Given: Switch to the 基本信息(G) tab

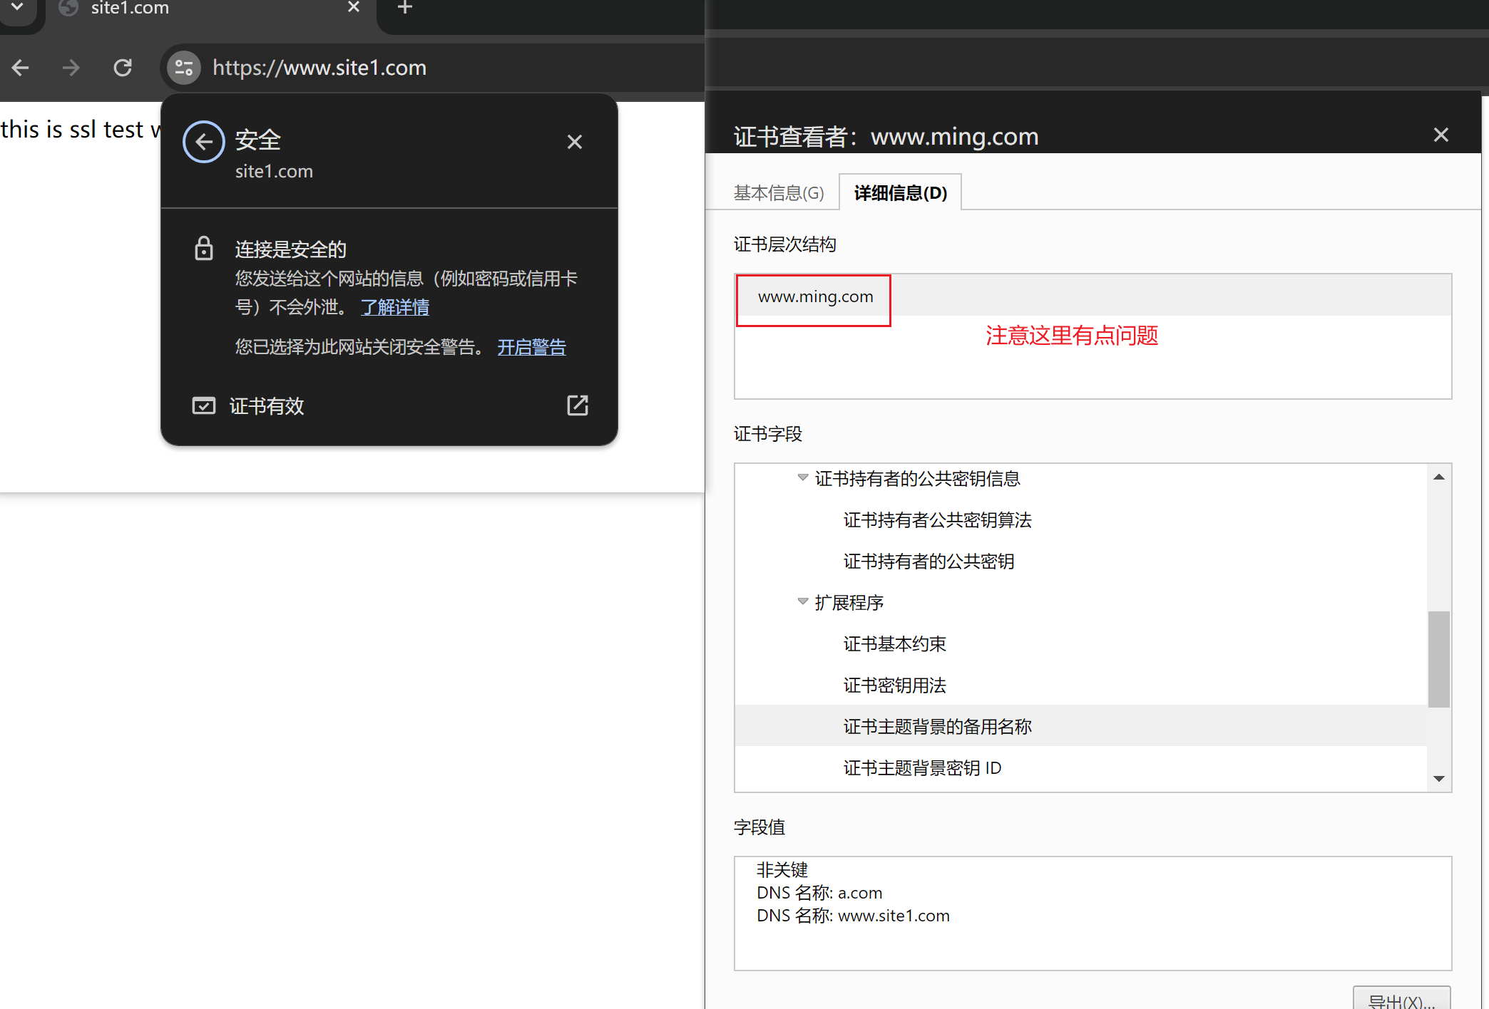Looking at the screenshot, I should [779, 193].
